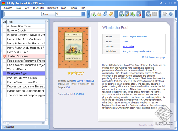Select A Hero of Our Time

(24, 26)
